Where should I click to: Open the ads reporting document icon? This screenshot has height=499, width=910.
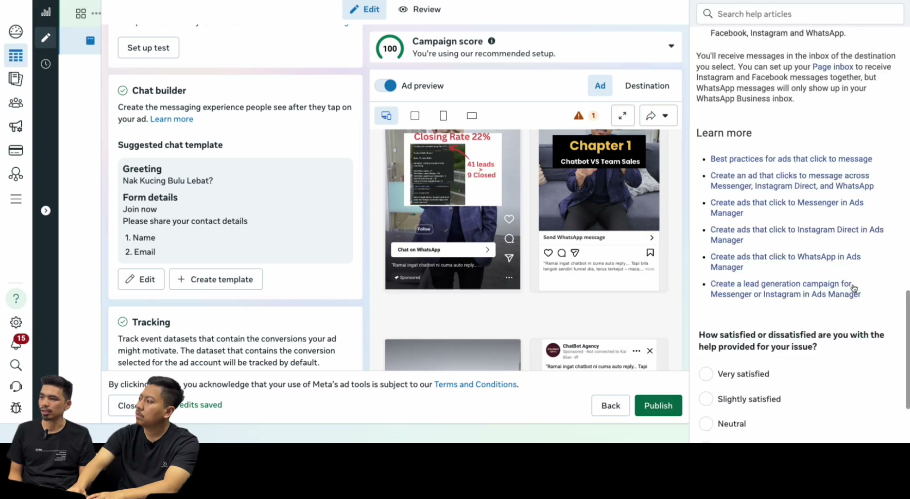(x=16, y=79)
